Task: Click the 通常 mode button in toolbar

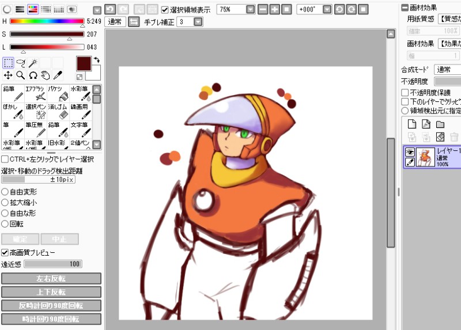Action: pyautogui.click(x=115, y=22)
